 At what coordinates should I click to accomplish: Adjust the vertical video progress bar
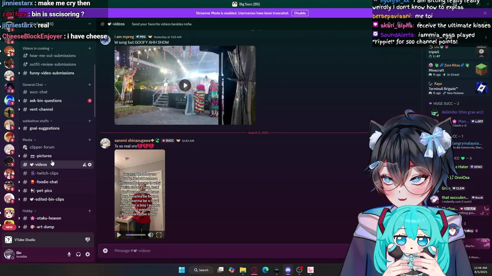coord(135,235)
